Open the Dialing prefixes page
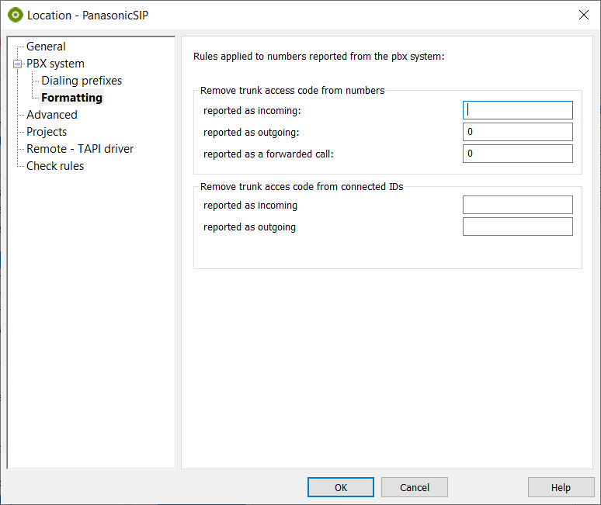Viewport: 601px width, 505px height. (x=82, y=81)
